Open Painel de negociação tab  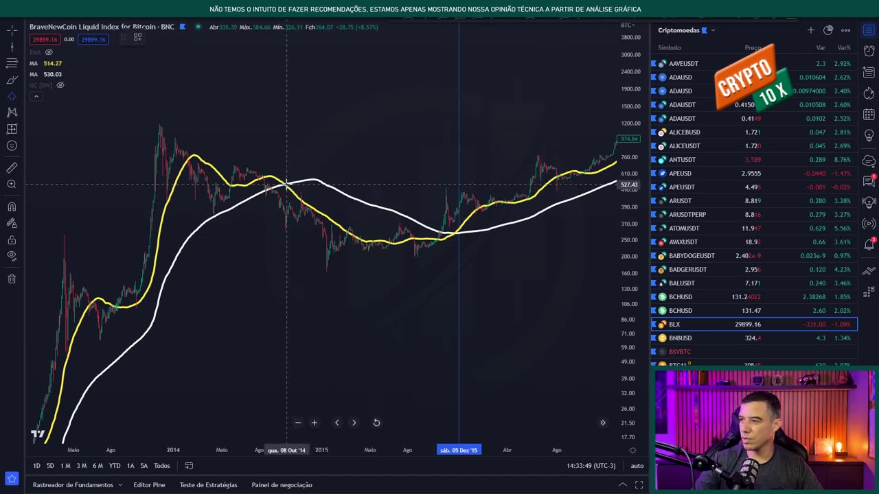coord(282,485)
